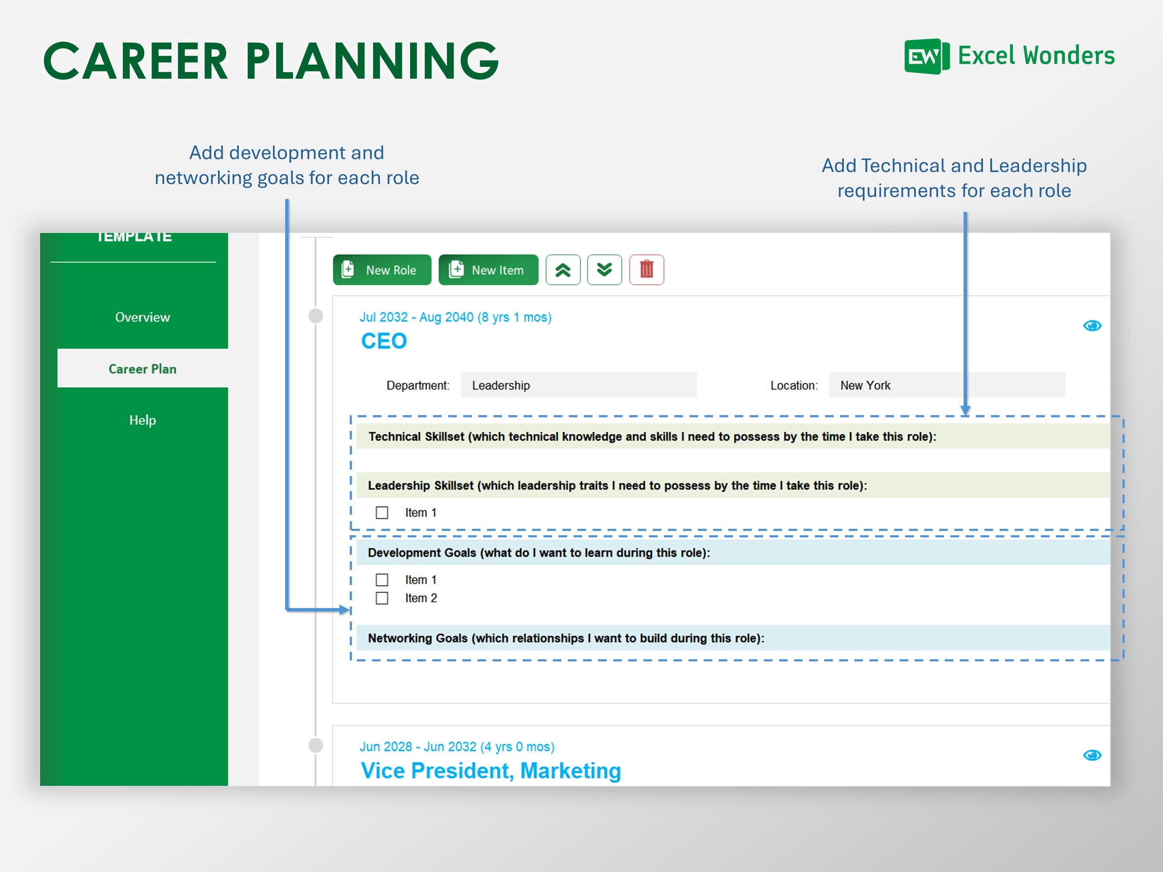The image size is (1163, 872).
Task: Open the Overview sidebar tab
Action: click(143, 317)
